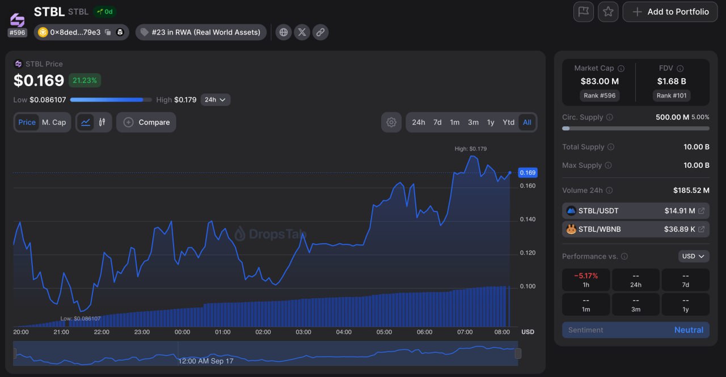Select the 7d chart timeframe
The height and width of the screenshot is (377, 726).
[437, 122]
